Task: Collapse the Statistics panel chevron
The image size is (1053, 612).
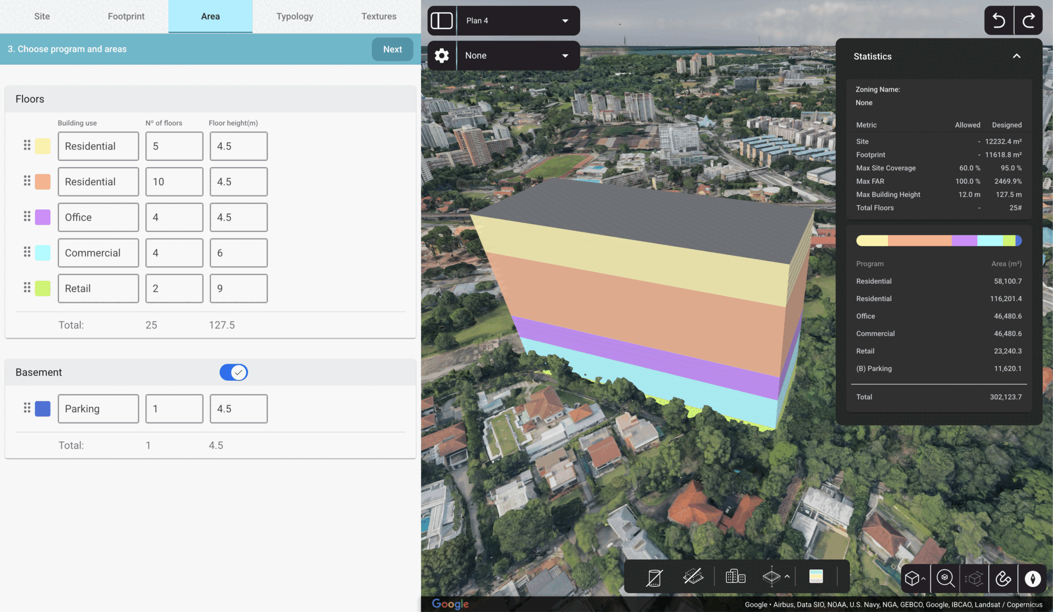Action: [x=1016, y=56]
